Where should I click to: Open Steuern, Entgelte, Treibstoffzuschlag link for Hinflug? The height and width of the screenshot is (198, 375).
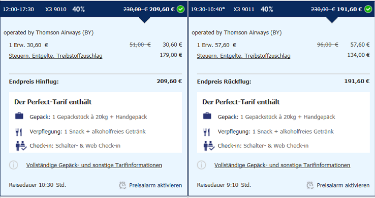55,56
